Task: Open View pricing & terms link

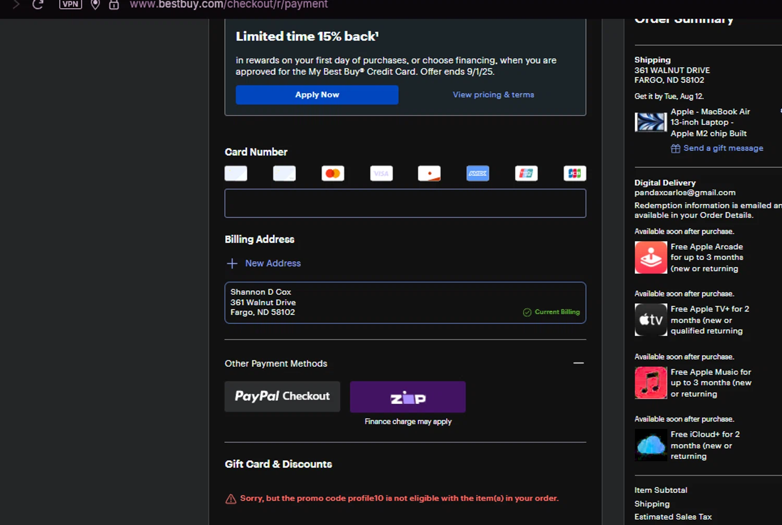Action: [x=493, y=95]
